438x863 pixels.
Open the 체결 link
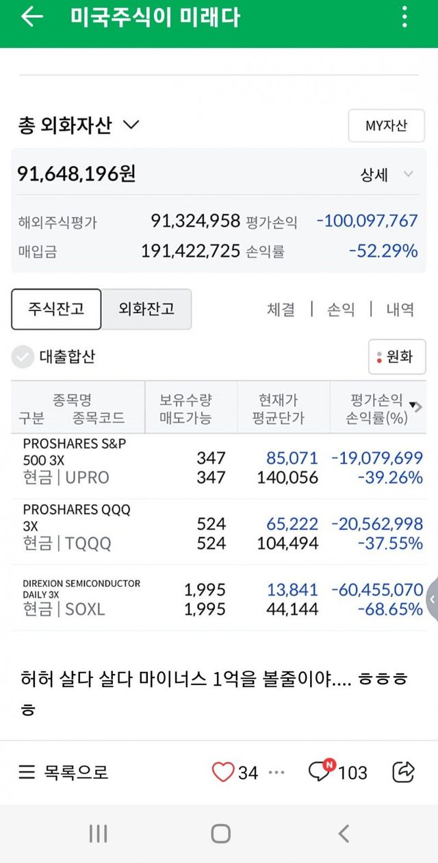coord(281,310)
